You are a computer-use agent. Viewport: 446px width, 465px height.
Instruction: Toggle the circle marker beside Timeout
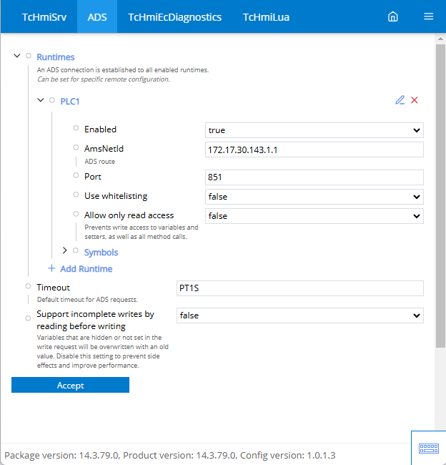coord(28,286)
